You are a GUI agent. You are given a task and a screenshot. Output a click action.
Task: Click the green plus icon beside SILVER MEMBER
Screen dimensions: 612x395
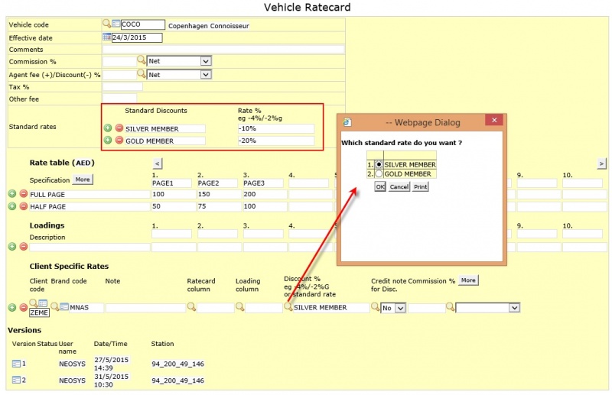click(x=108, y=128)
